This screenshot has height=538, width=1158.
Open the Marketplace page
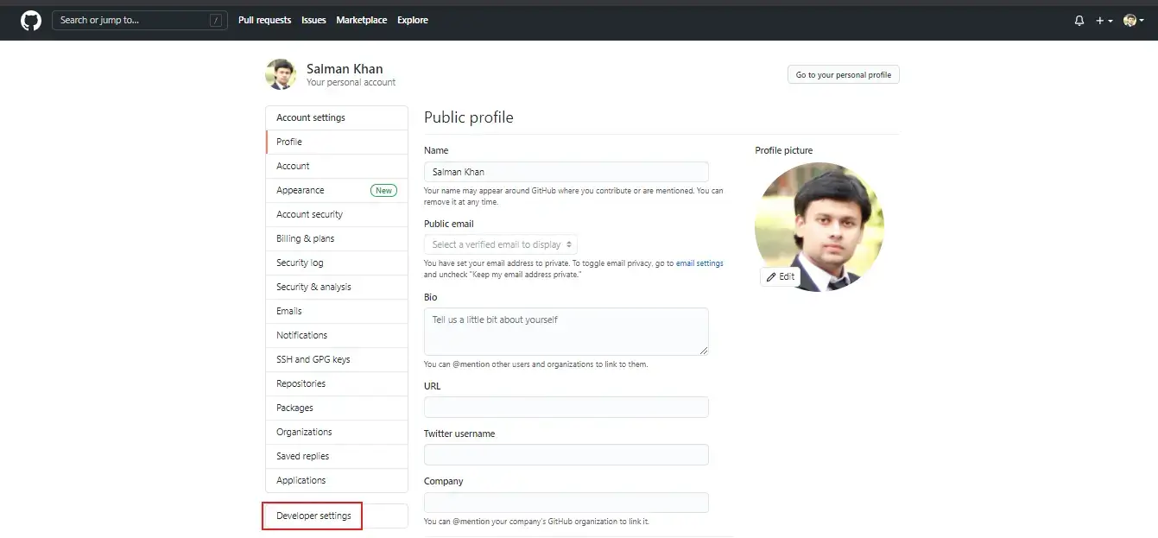coord(362,20)
